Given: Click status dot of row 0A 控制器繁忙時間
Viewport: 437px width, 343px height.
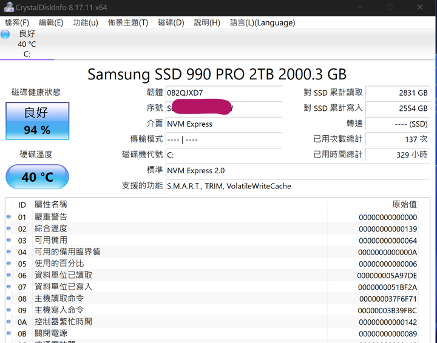Looking at the screenshot, I should coord(8,322).
